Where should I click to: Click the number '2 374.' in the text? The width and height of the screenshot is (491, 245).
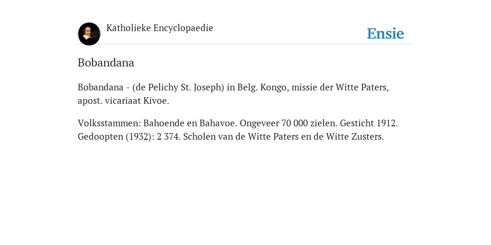tap(169, 136)
